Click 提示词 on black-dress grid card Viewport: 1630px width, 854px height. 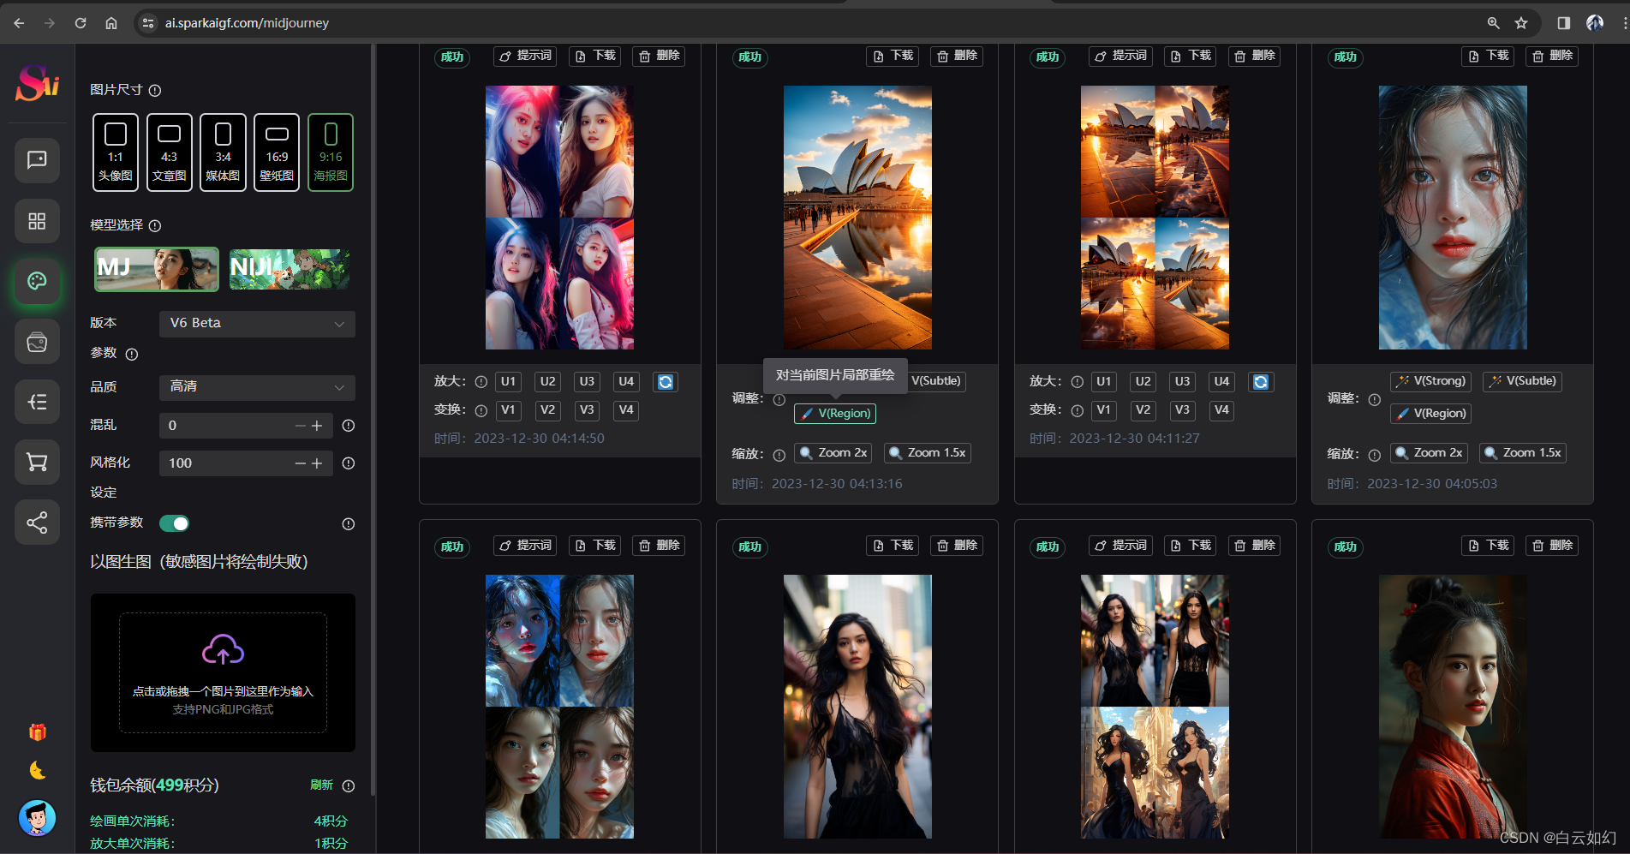1120,546
